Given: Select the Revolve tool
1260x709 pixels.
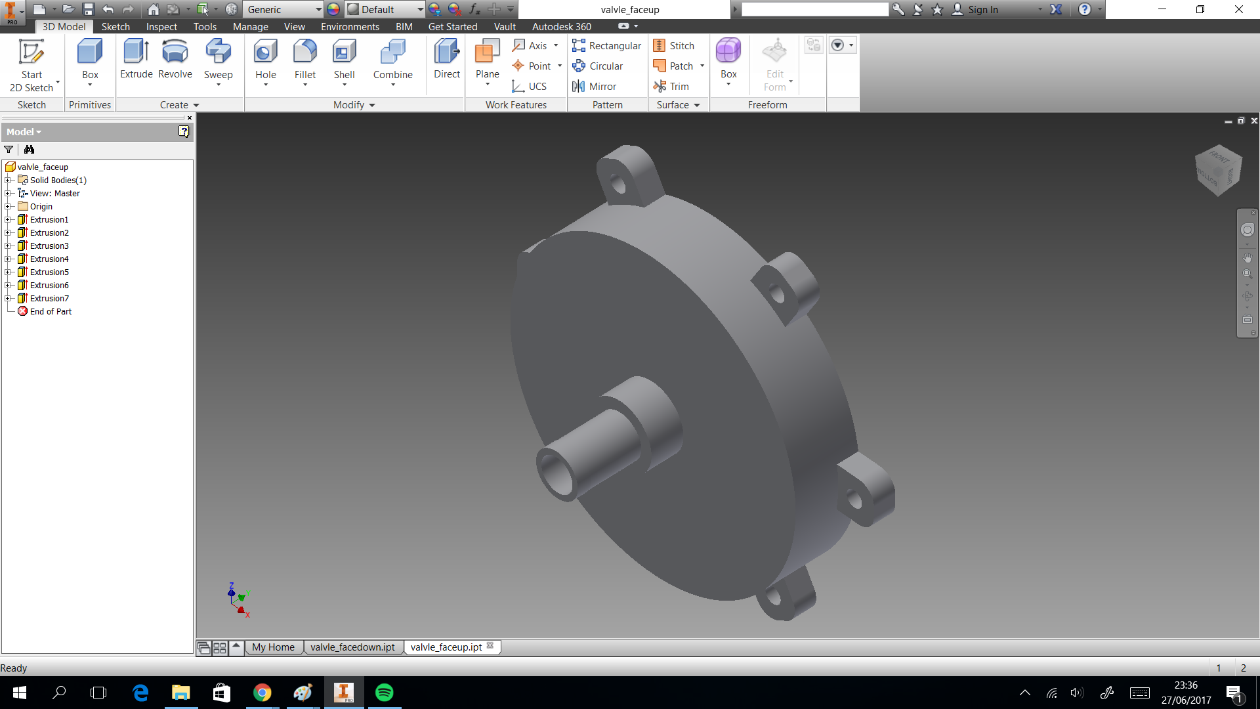Looking at the screenshot, I should pyautogui.click(x=175, y=59).
